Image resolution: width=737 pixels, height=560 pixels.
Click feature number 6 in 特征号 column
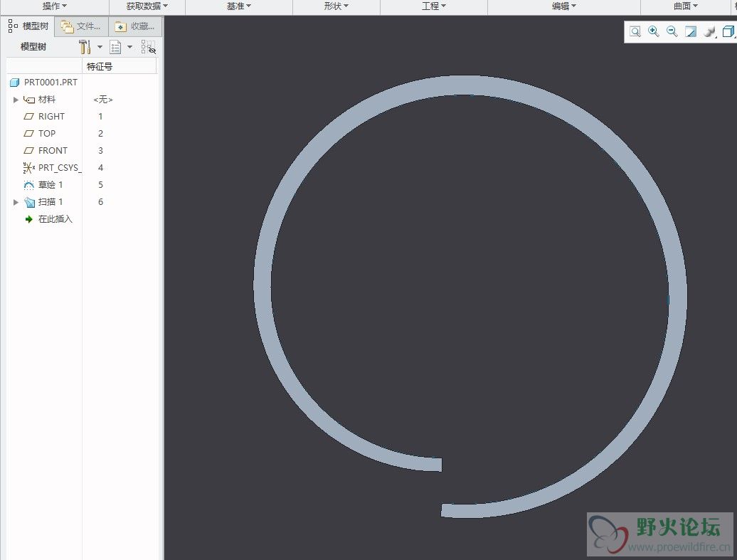tap(100, 201)
